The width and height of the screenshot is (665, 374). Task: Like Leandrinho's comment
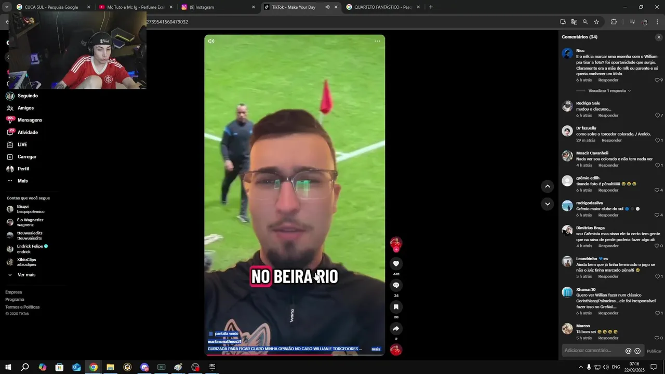click(658, 276)
